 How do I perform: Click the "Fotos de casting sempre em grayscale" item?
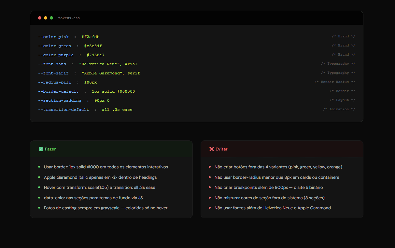coord(106,208)
